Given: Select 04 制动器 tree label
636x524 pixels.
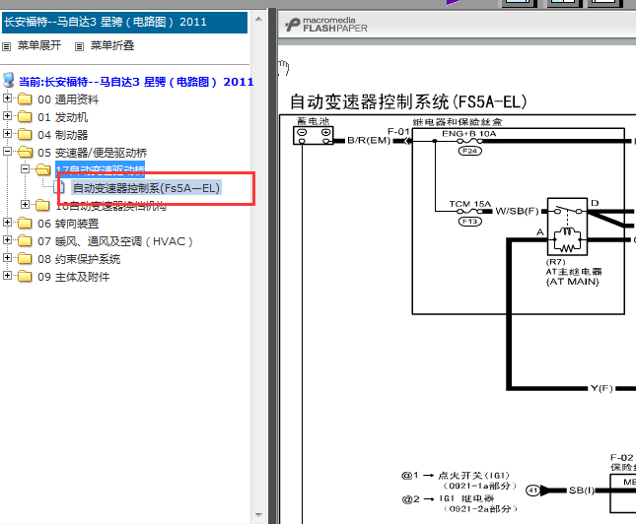Looking at the screenshot, I should pyautogui.click(x=62, y=135).
